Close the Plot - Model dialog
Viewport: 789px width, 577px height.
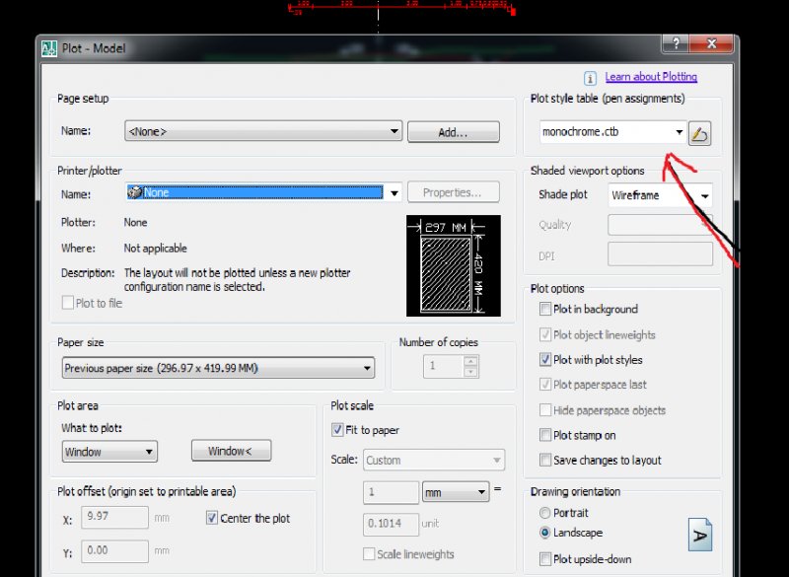(711, 43)
